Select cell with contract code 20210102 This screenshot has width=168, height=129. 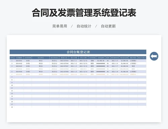19,63
